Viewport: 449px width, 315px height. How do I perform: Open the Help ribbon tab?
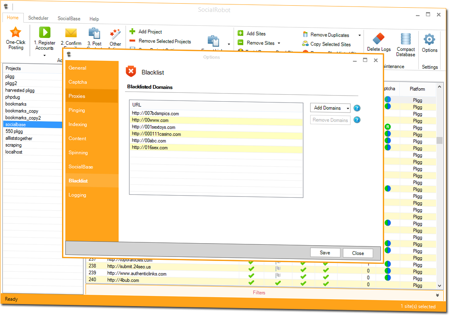click(x=94, y=19)
